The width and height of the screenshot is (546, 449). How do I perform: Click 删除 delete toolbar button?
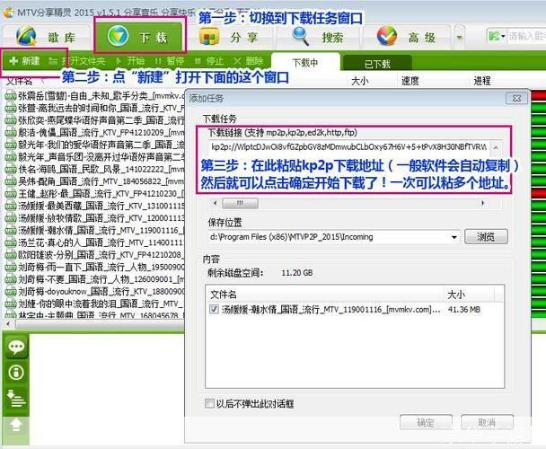coord(249,61)
